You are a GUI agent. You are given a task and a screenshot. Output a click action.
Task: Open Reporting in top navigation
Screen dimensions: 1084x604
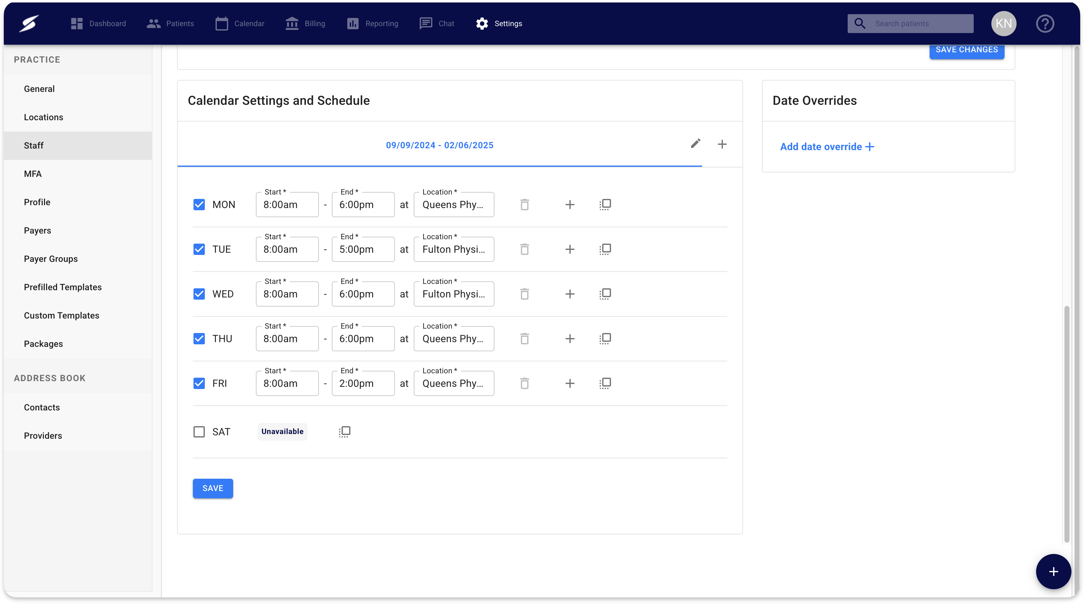pyautogui.click(x=372, y=24)
